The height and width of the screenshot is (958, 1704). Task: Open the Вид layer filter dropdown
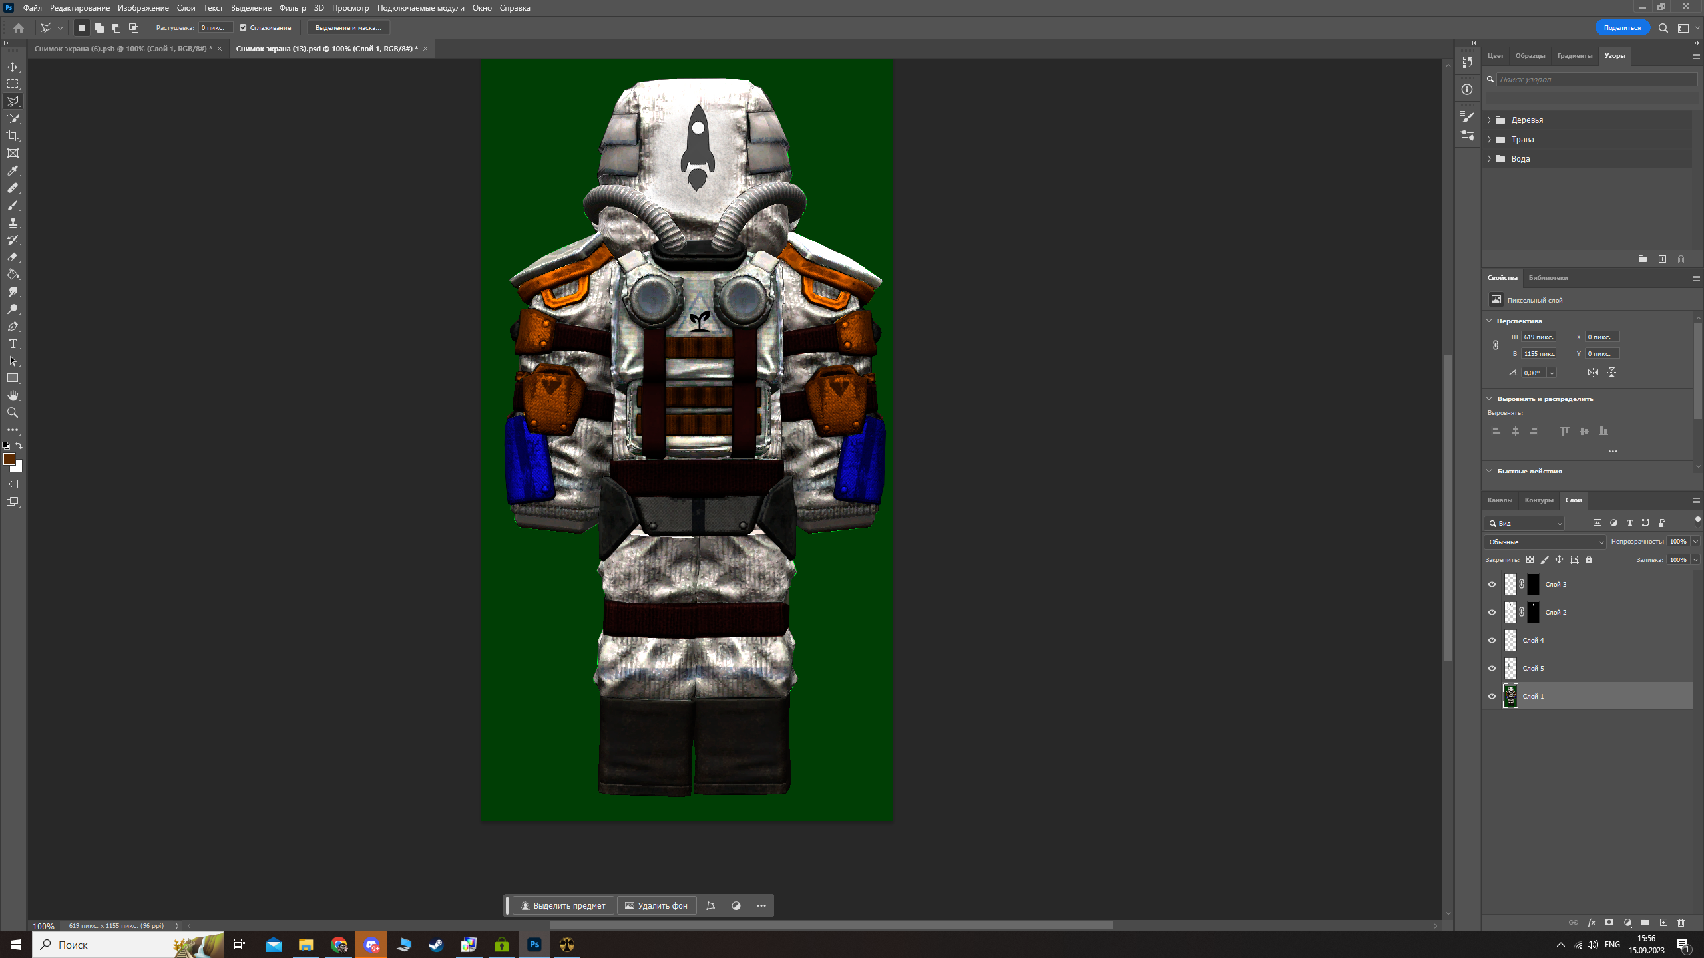click(x=1524, y=524)
